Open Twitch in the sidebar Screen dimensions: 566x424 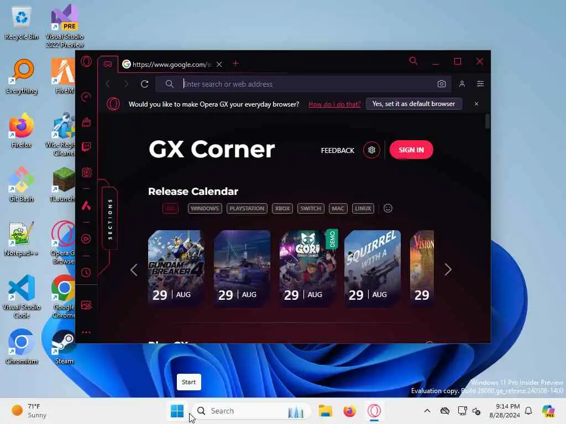[86, 147]
